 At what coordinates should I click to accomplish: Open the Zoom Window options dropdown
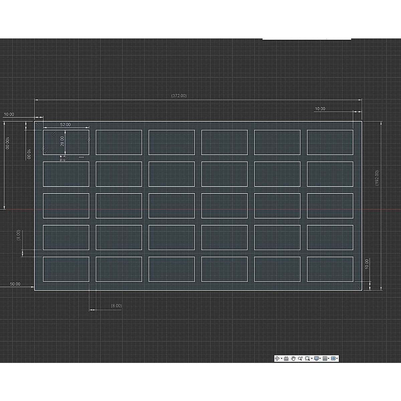312,358
